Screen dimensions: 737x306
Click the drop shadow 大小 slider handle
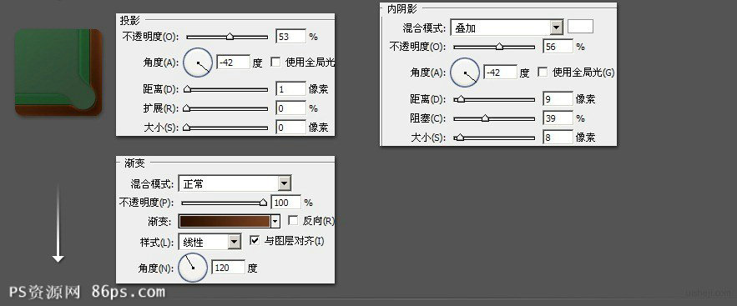coord(187,127)
